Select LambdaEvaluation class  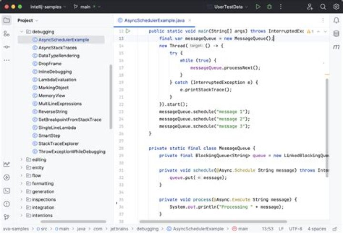57,80
